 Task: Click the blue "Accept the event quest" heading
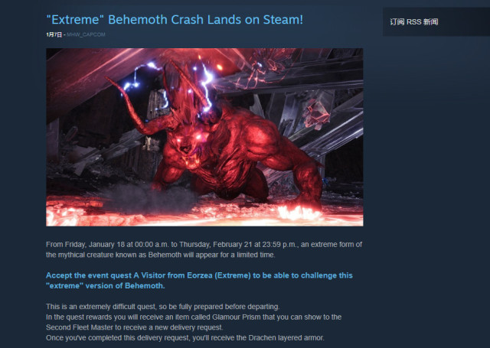click(x=199, y=275)
